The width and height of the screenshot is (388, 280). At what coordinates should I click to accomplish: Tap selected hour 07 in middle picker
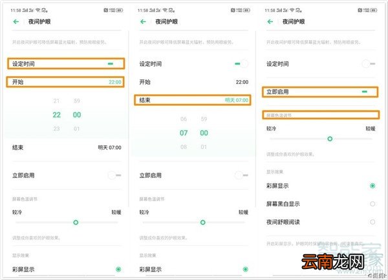tap(184, 133)
